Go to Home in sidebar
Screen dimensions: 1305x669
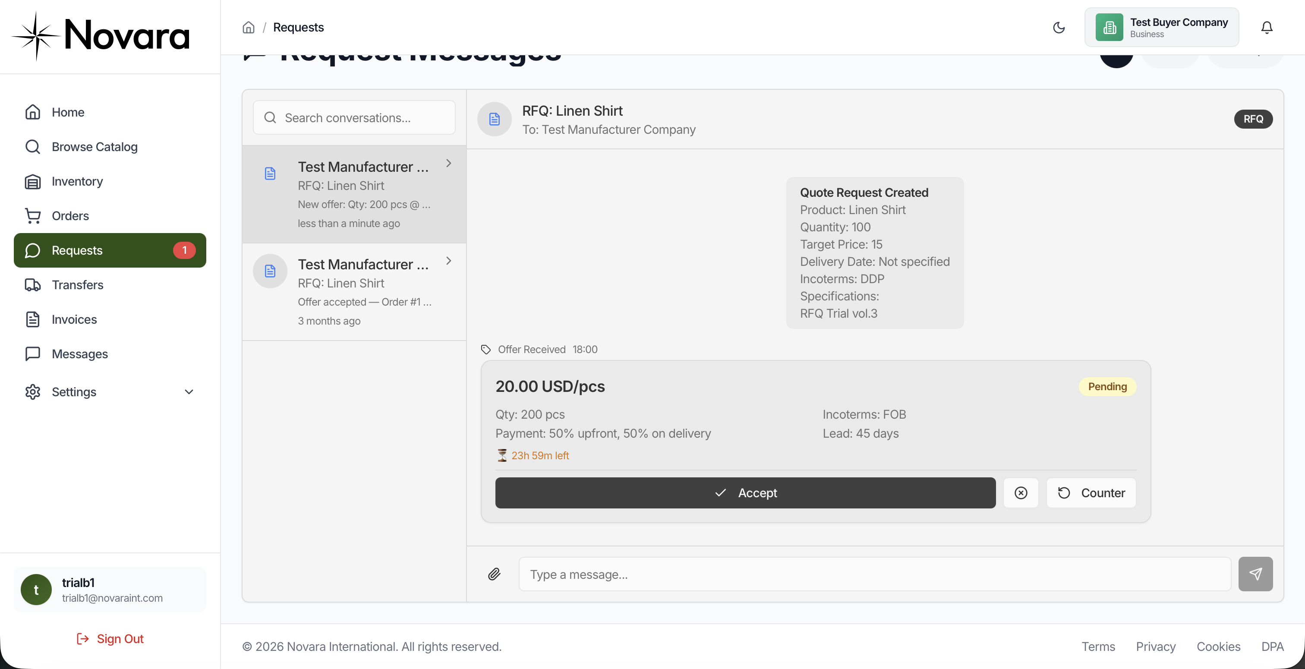(110, 112)
